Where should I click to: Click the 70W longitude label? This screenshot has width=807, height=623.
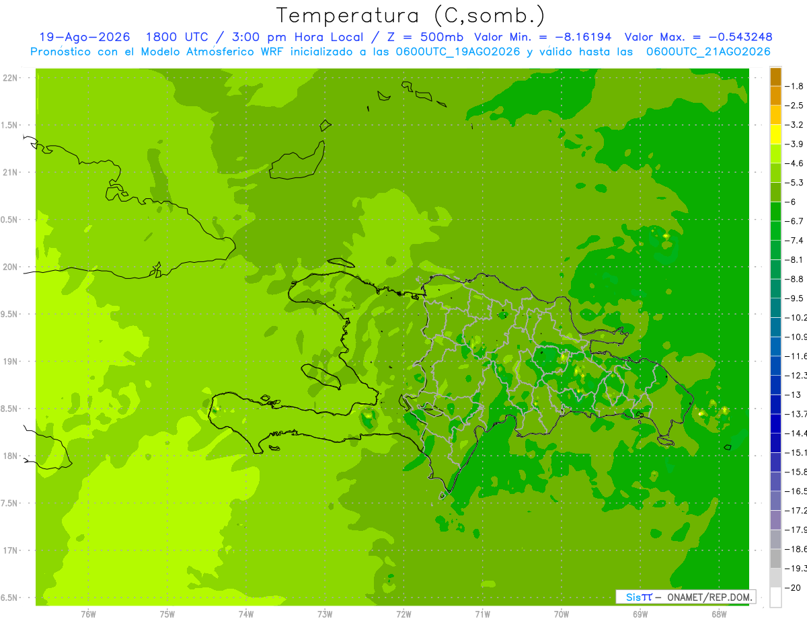[x=562, y=614]
